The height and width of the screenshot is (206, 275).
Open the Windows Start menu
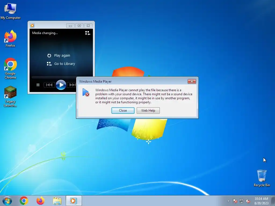(7, 201)
